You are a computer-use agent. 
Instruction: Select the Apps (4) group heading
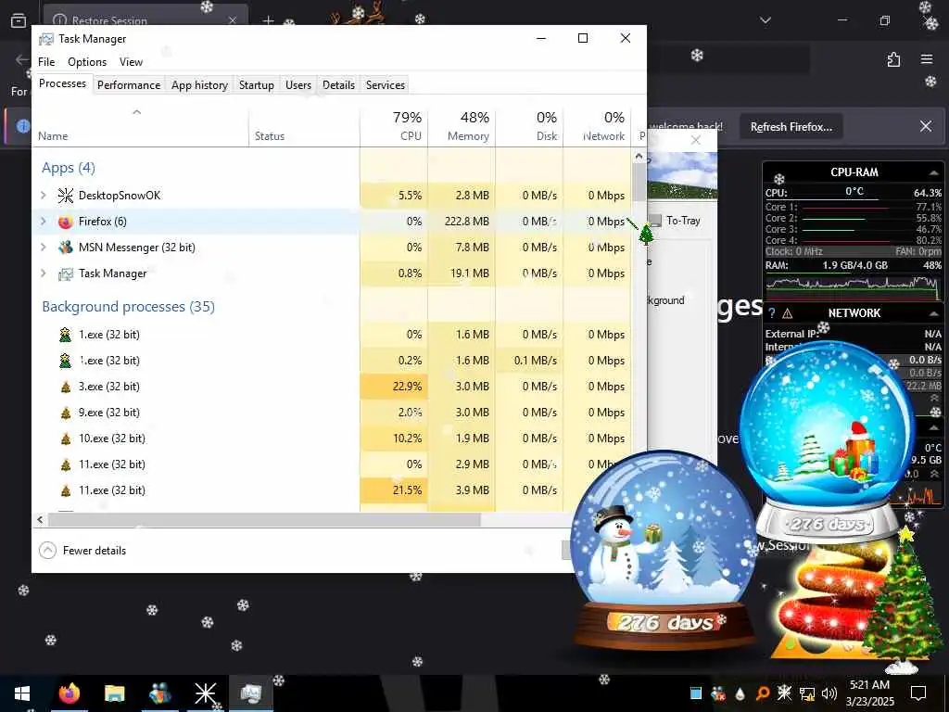coord(69,168)
